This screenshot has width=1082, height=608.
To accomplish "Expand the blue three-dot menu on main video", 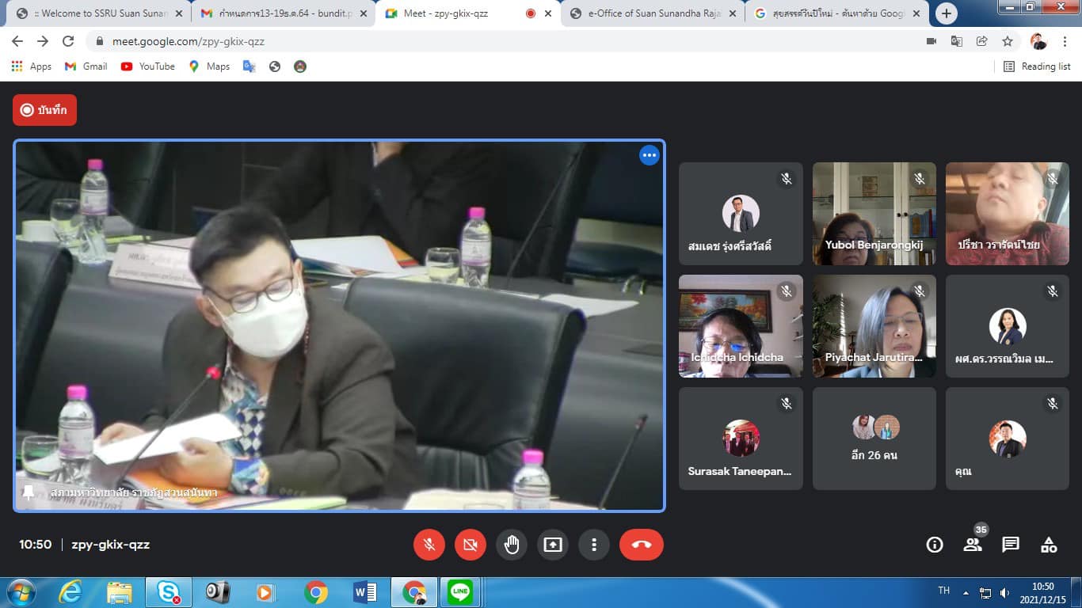I will (x=650, y=156).
